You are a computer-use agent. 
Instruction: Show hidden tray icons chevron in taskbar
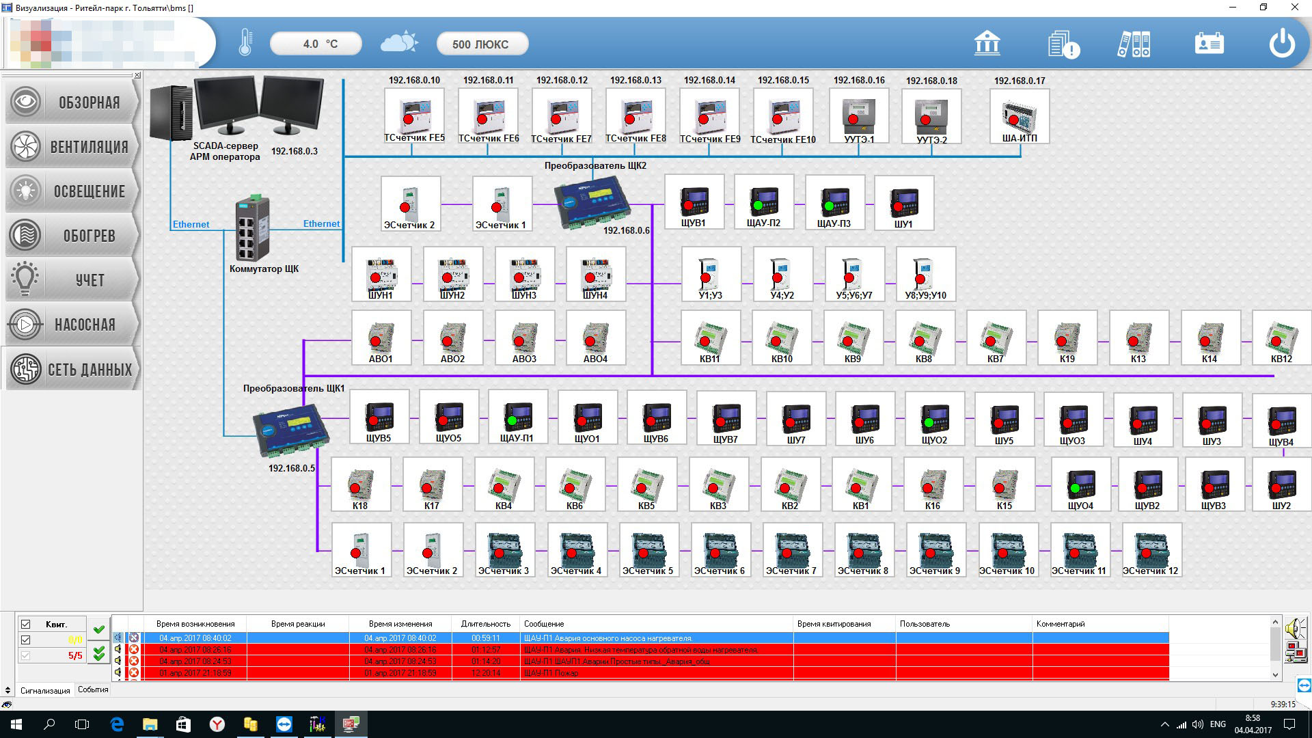[x=1164, y=724]
